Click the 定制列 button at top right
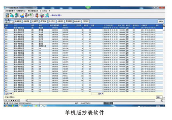 (x=161, y=21)
